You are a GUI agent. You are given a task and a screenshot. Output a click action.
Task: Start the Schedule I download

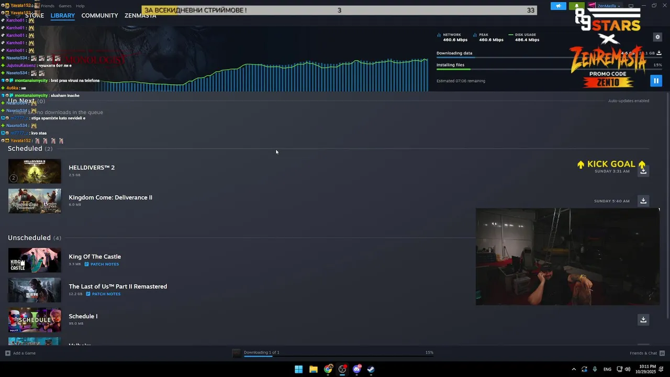coord(643,319)
